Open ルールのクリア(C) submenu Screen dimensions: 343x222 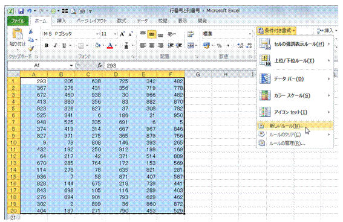pos(295,135)
